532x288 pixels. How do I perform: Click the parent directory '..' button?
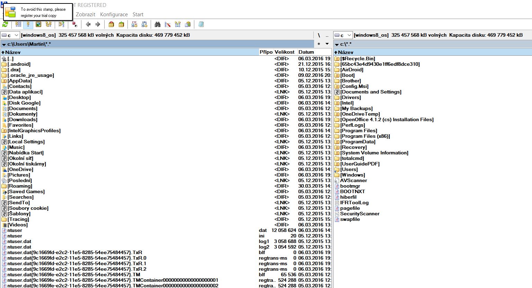pos(327,35)
